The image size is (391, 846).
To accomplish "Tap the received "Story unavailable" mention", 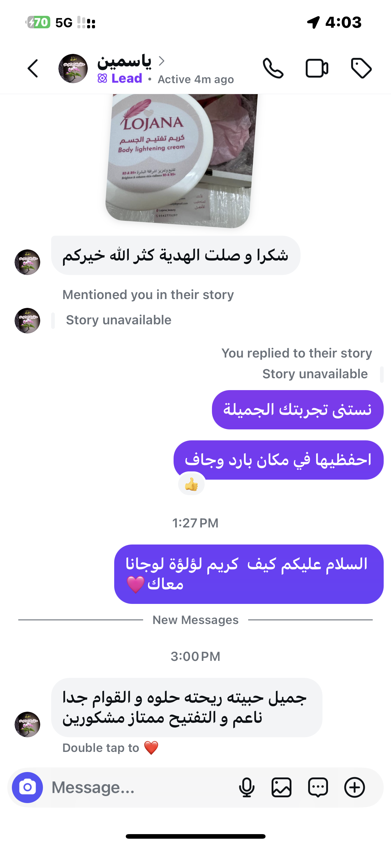I will (x=118, y=320).
